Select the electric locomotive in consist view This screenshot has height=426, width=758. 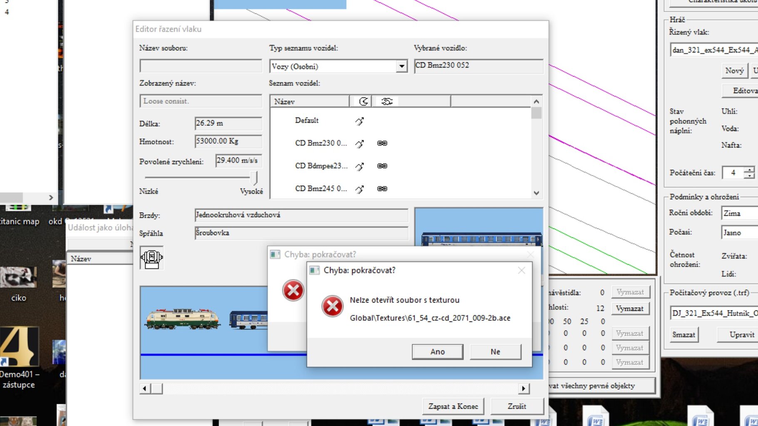coord(182,319)
